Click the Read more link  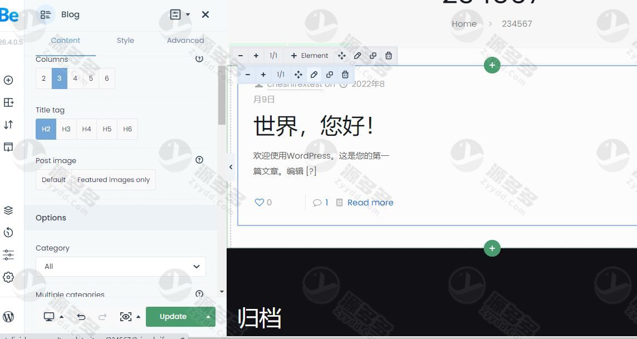[370, 203]
